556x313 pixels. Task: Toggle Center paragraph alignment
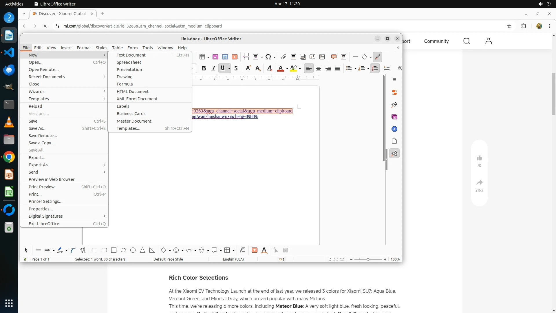(319, 68)
